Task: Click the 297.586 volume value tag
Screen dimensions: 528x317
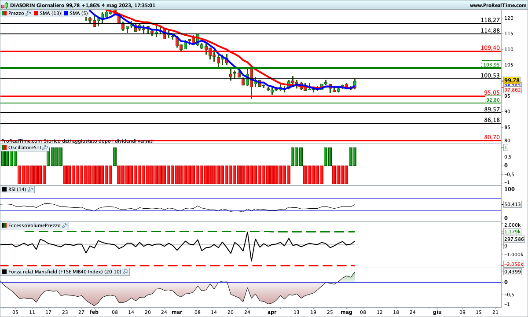Action: pyautogui.click(x=513, y=239)
